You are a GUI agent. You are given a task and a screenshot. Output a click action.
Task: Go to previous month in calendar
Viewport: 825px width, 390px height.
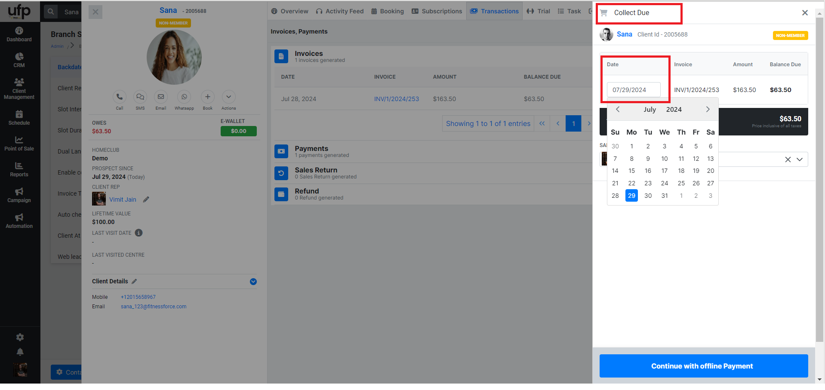coord(618,110)
